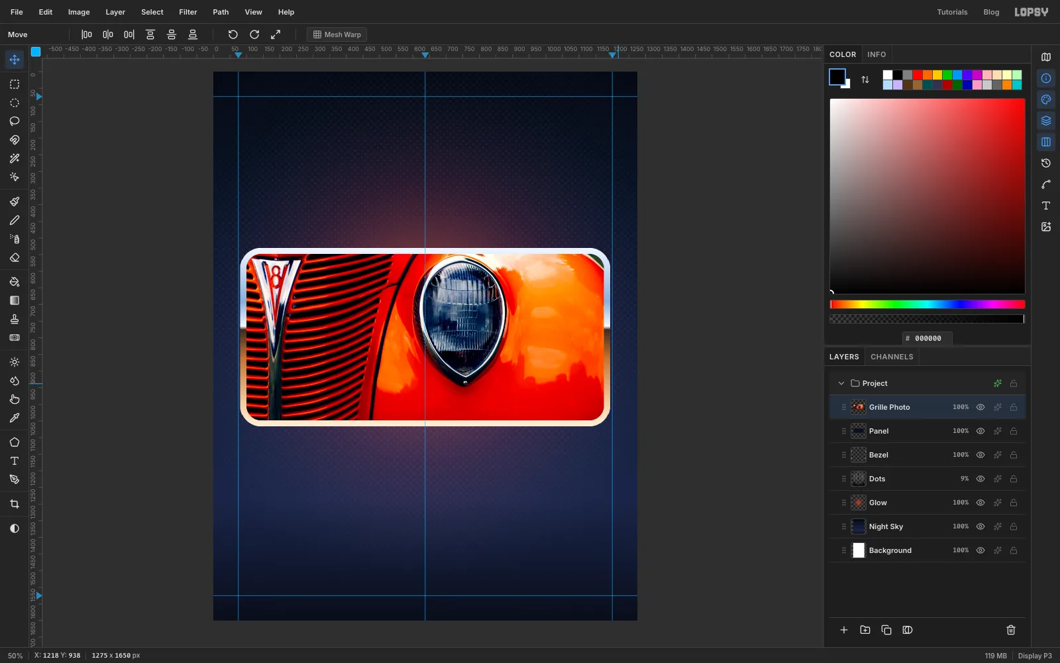Viewport: 1060px width, 663px height.
Task: Click the hex color input field
Action: (927, 338)
